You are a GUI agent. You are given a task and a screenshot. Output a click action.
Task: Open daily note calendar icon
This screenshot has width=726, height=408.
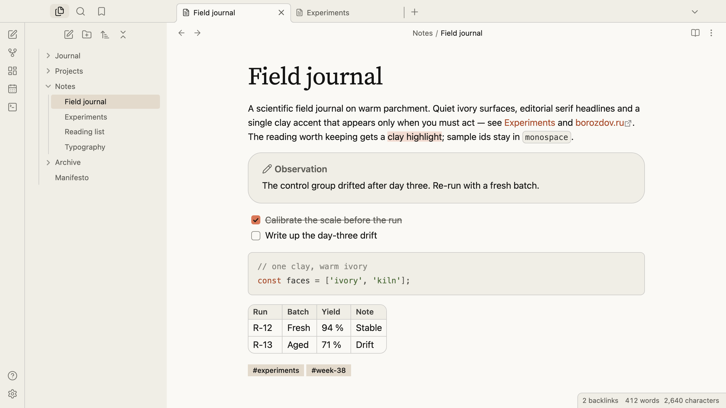pos(12,89)
